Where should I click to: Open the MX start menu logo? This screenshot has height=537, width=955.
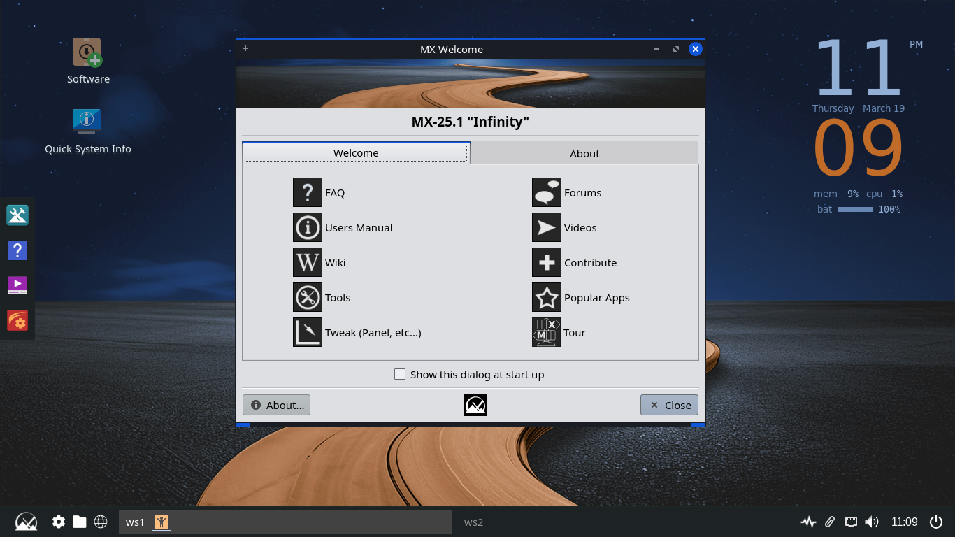pyautogui.click(x=27, y=522)
